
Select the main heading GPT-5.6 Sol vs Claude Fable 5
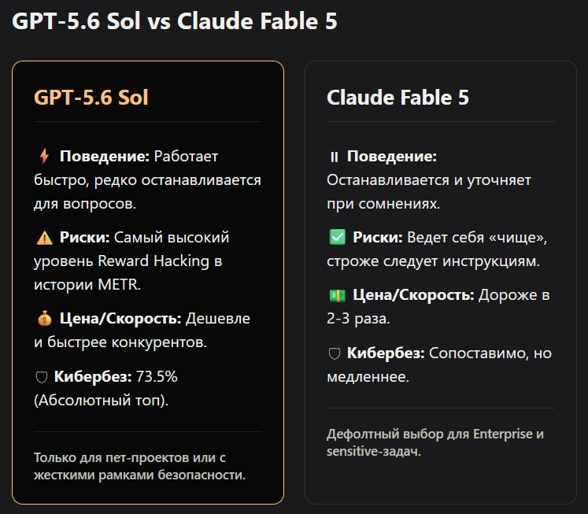click(x=175, y=21)
